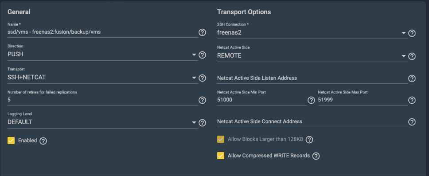Click the replication Name text field
The height and width of the screenshot is (176, 429).
click(x=103, y=32)
